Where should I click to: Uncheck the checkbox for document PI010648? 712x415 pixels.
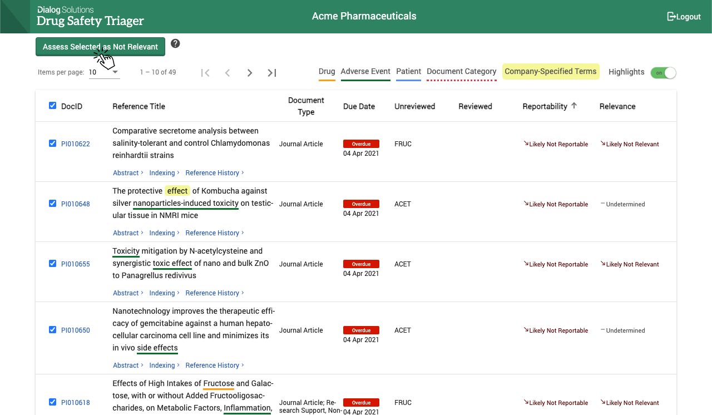tap(52, 204)
